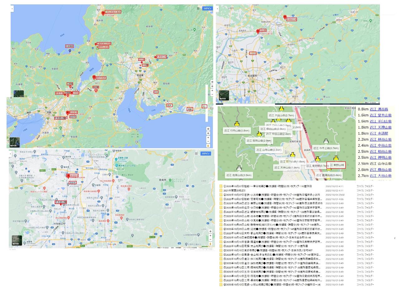Select the 美濃・金山城 folder row
Viewport: 399px width, 292px height.
(x=296, y=255)
